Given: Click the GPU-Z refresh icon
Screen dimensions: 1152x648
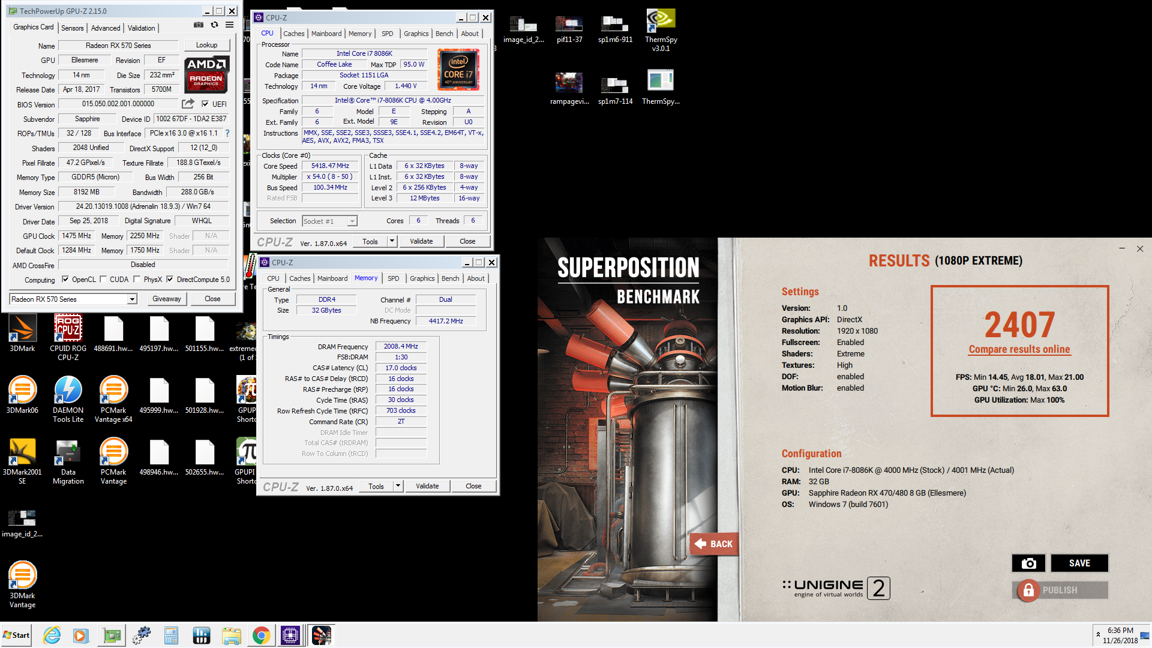Looking at the screenshot, I should tap(214, 25).
